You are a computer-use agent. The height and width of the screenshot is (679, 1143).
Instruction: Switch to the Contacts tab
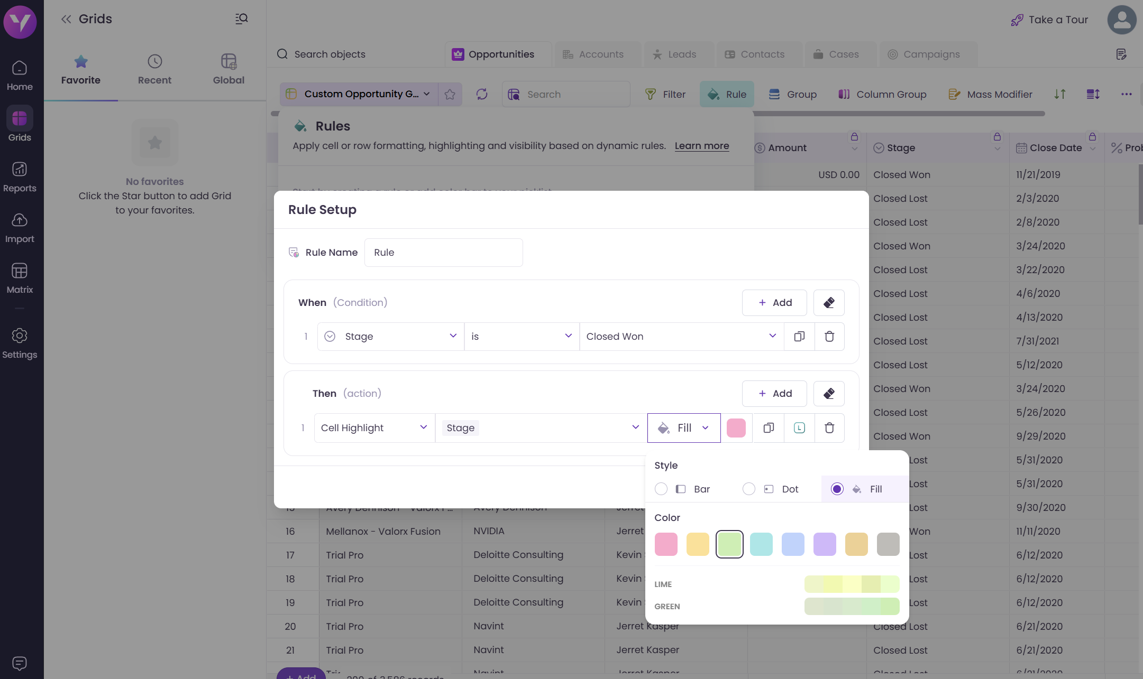click(760, 54)
